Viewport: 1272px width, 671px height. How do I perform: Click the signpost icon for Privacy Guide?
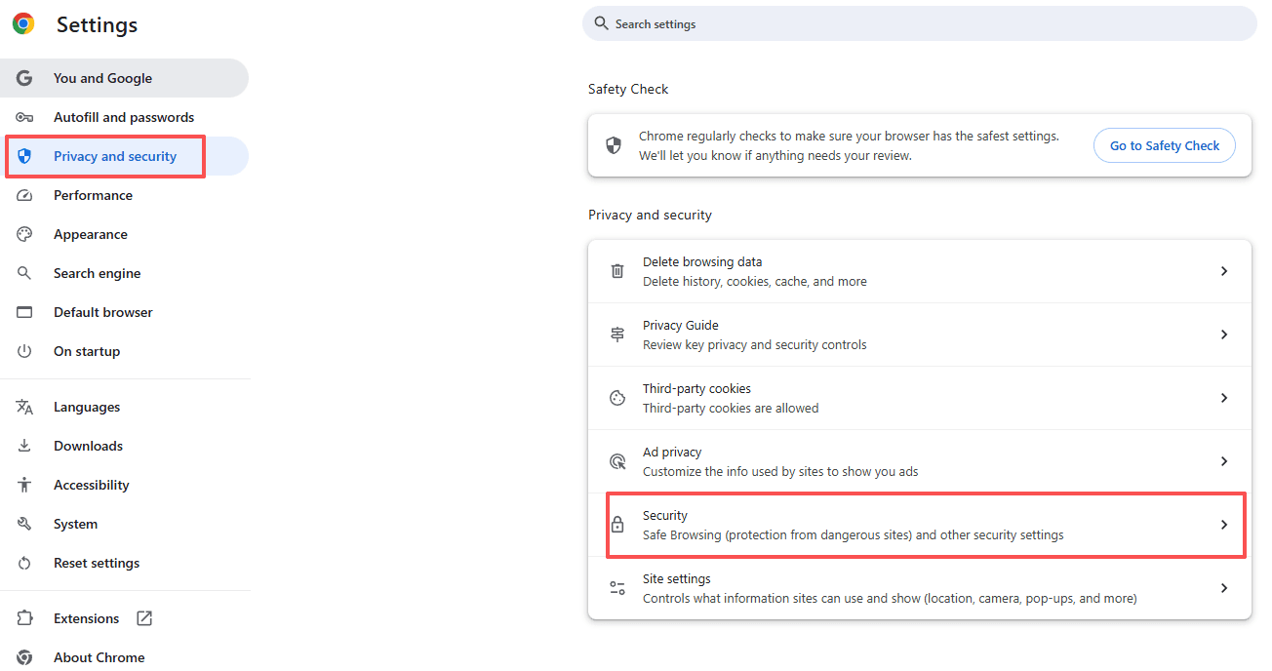coord(617,335)
